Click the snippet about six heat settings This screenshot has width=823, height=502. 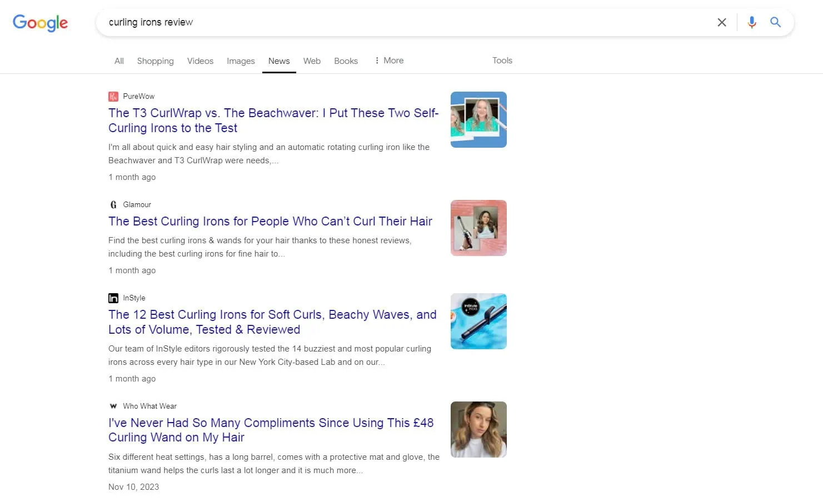point(274,464)
